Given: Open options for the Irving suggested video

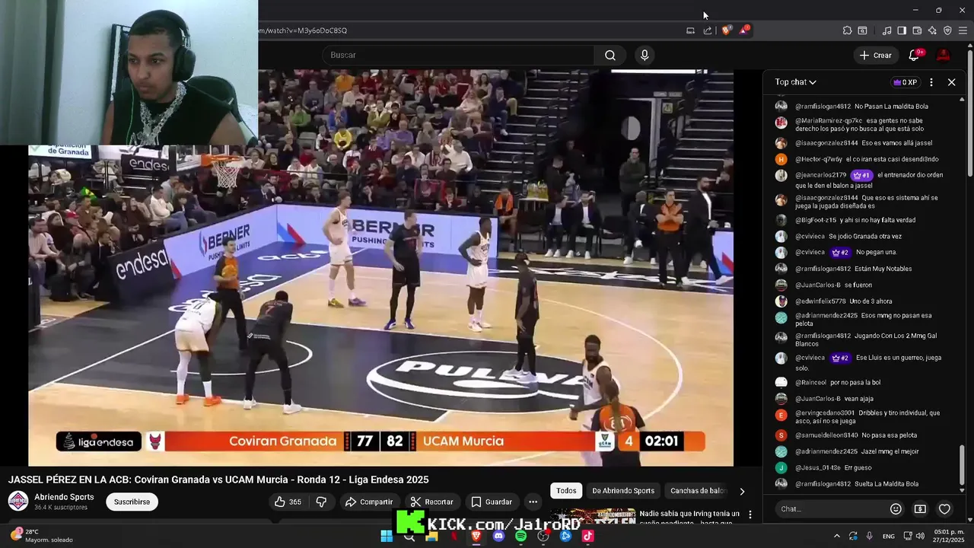Looking at the screenshot, I should point(750,515).
